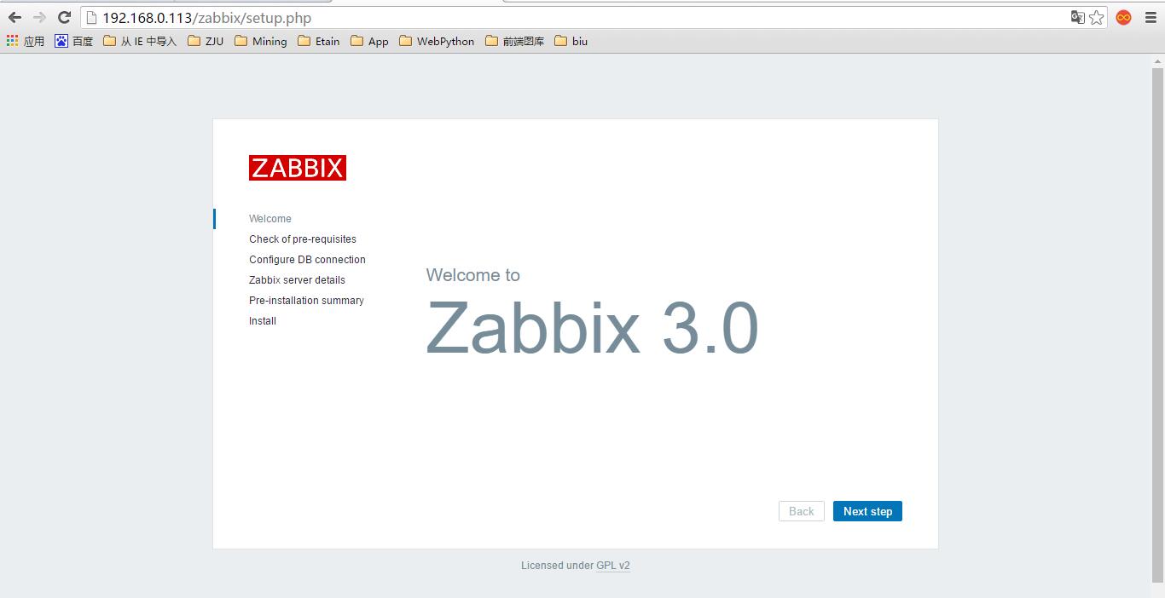Click the back navigation arrow
The width and height of the screenshot is (1165, 598).
tap(14, 17)
